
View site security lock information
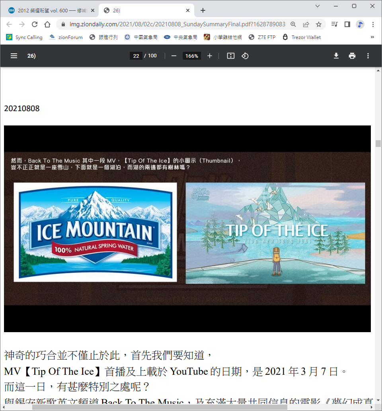pyautogui.click(x=63, y=24)
